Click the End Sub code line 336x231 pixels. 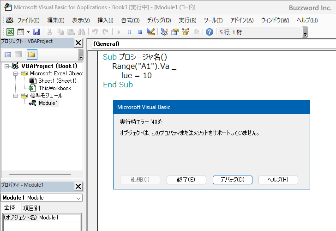click(118, 85)
